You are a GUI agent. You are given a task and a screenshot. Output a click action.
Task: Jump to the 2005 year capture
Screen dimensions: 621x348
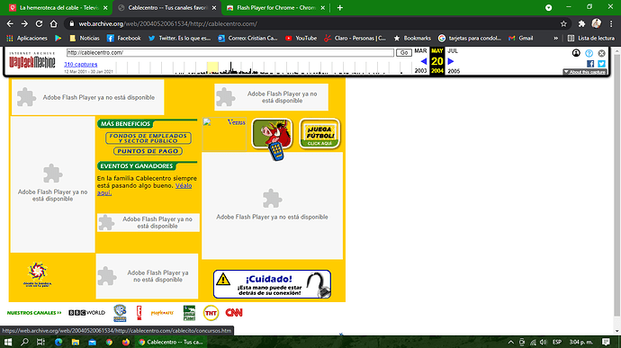(454, 71)
